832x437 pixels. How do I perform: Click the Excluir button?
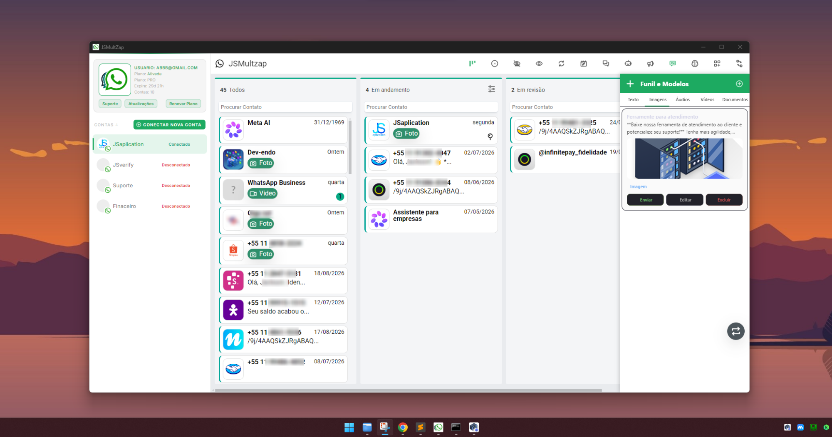click(x=724, y=200)
